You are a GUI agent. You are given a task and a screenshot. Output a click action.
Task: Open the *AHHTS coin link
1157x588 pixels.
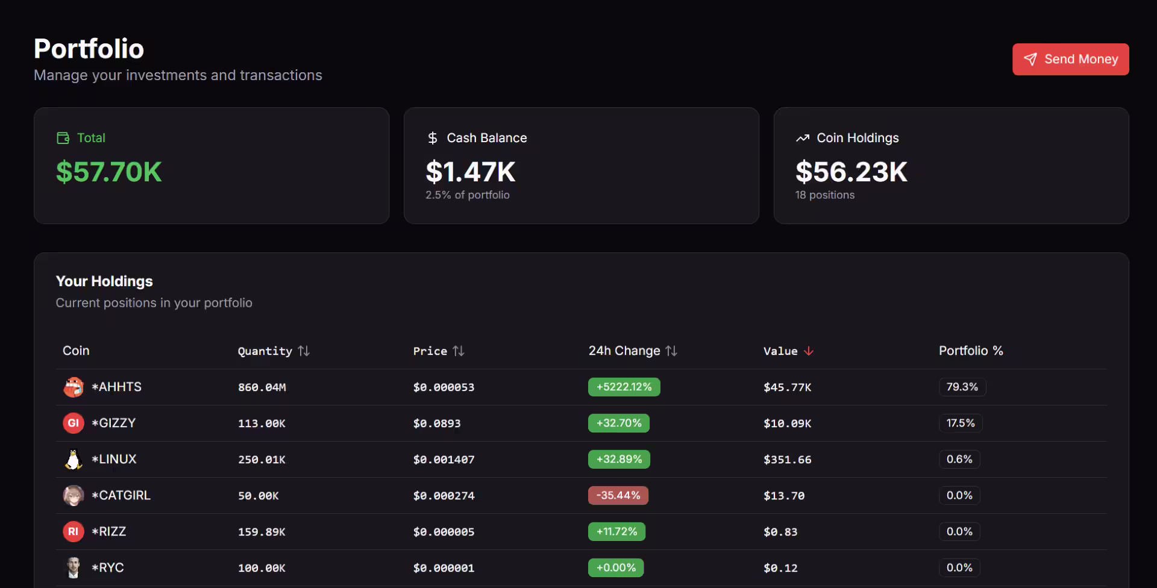[x=116, y=387]
